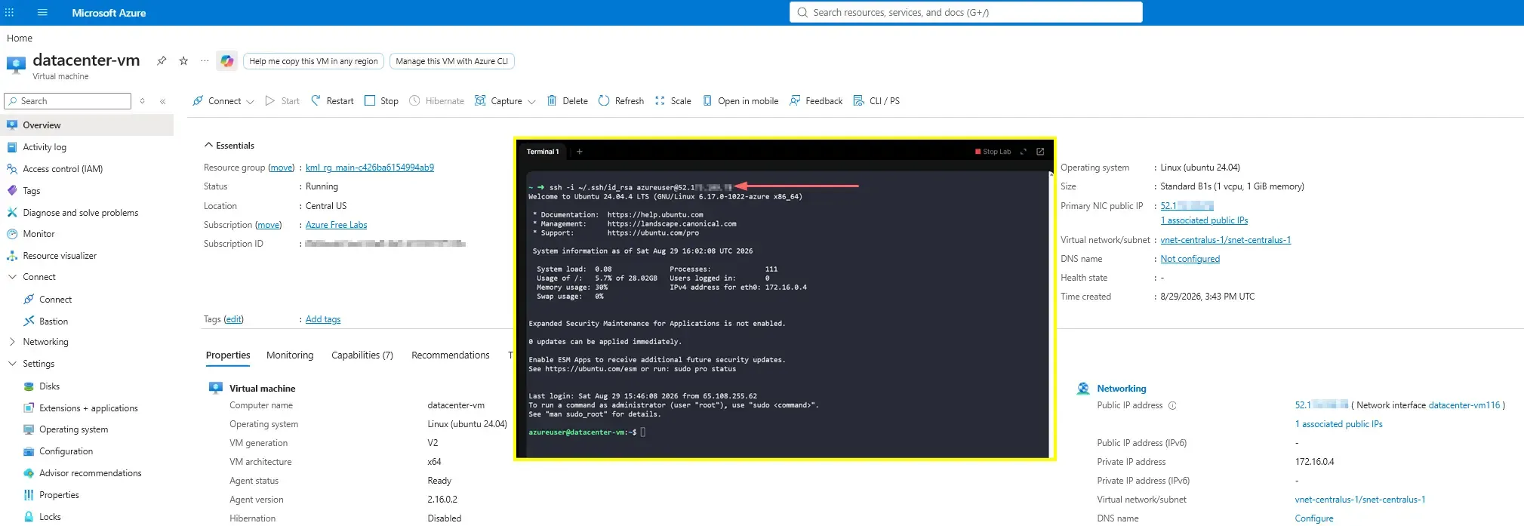Viewport: 1524px width, 526px height.
Task: Click Help me copy this VM in any region
Action: point(313,61)
